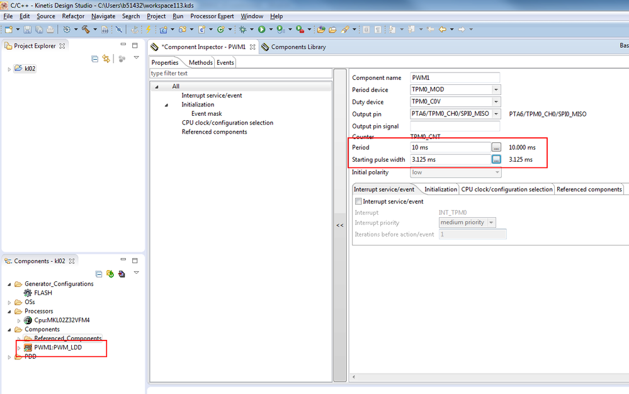Click the New C/C++ Project icon
This screenshot has height=394, width=629.
[x=163, y=29]
